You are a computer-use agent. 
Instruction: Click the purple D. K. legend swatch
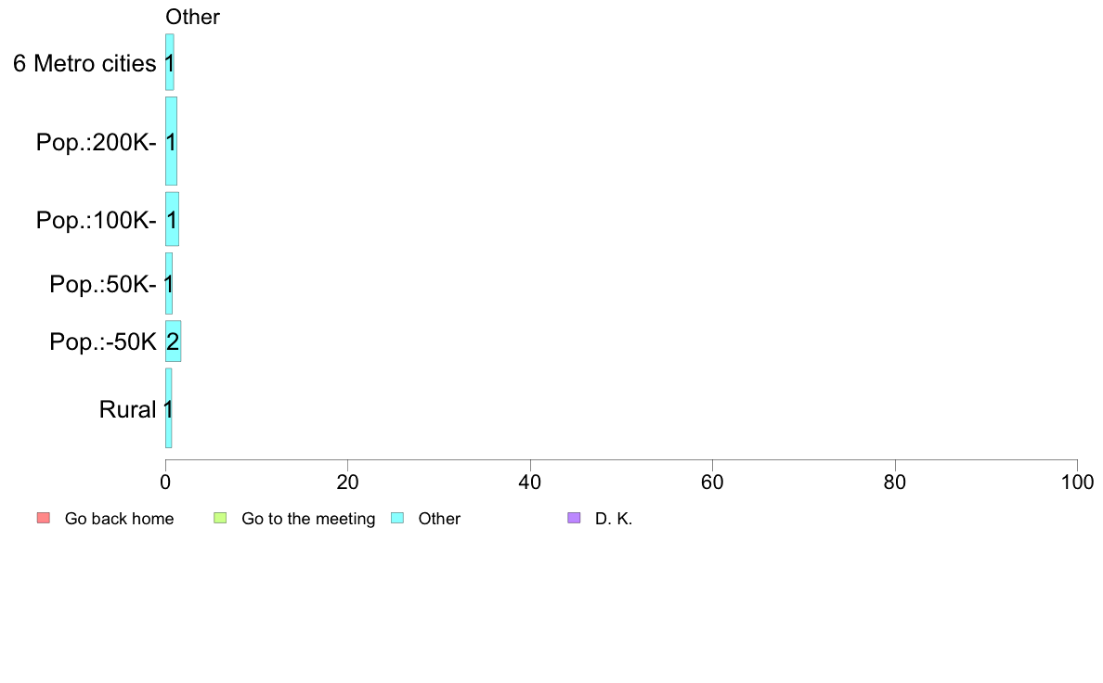[574, 519]
